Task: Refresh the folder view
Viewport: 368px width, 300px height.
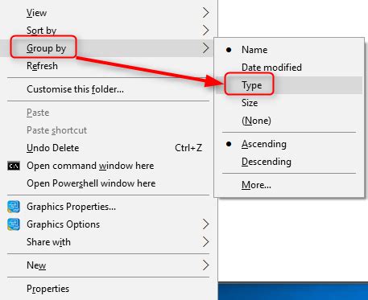Action: coord(108,66)
